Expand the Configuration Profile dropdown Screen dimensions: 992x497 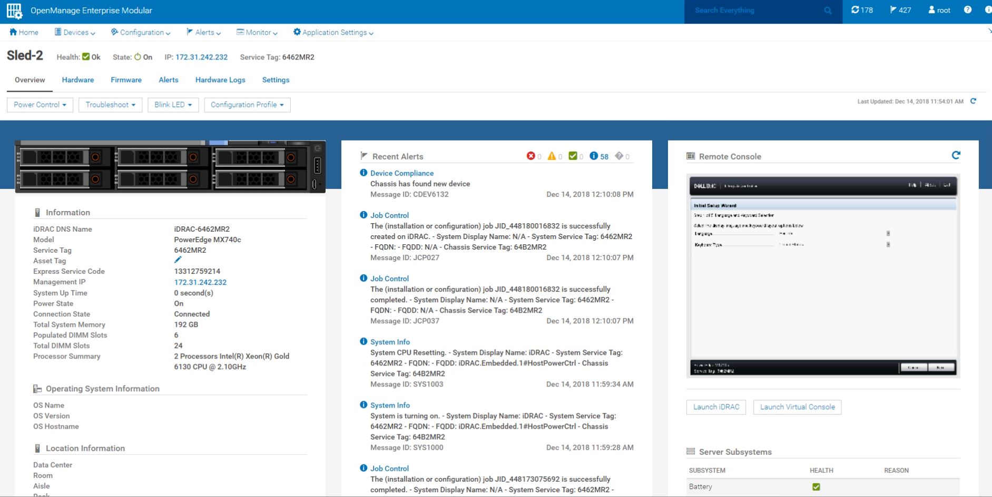[247, 105]
